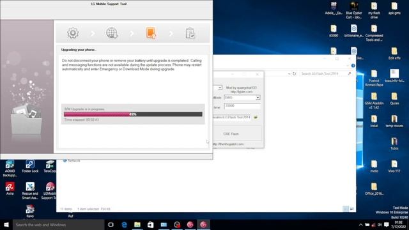This screenshot has width=409, height=230.
Task: Click the Explorer search magnifier icon
Action: point(350,74)
